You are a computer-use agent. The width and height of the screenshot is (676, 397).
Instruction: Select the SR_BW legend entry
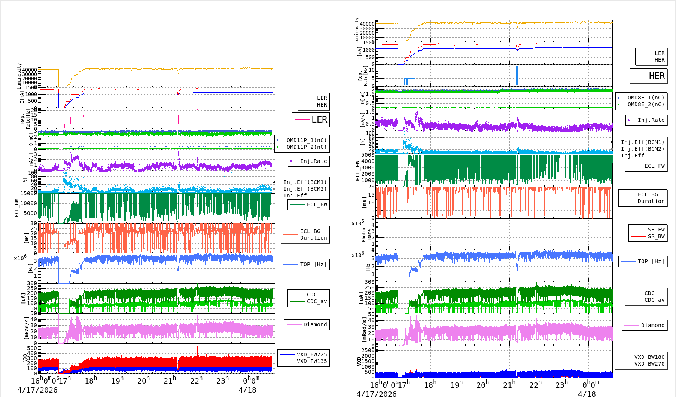[648, 236]
